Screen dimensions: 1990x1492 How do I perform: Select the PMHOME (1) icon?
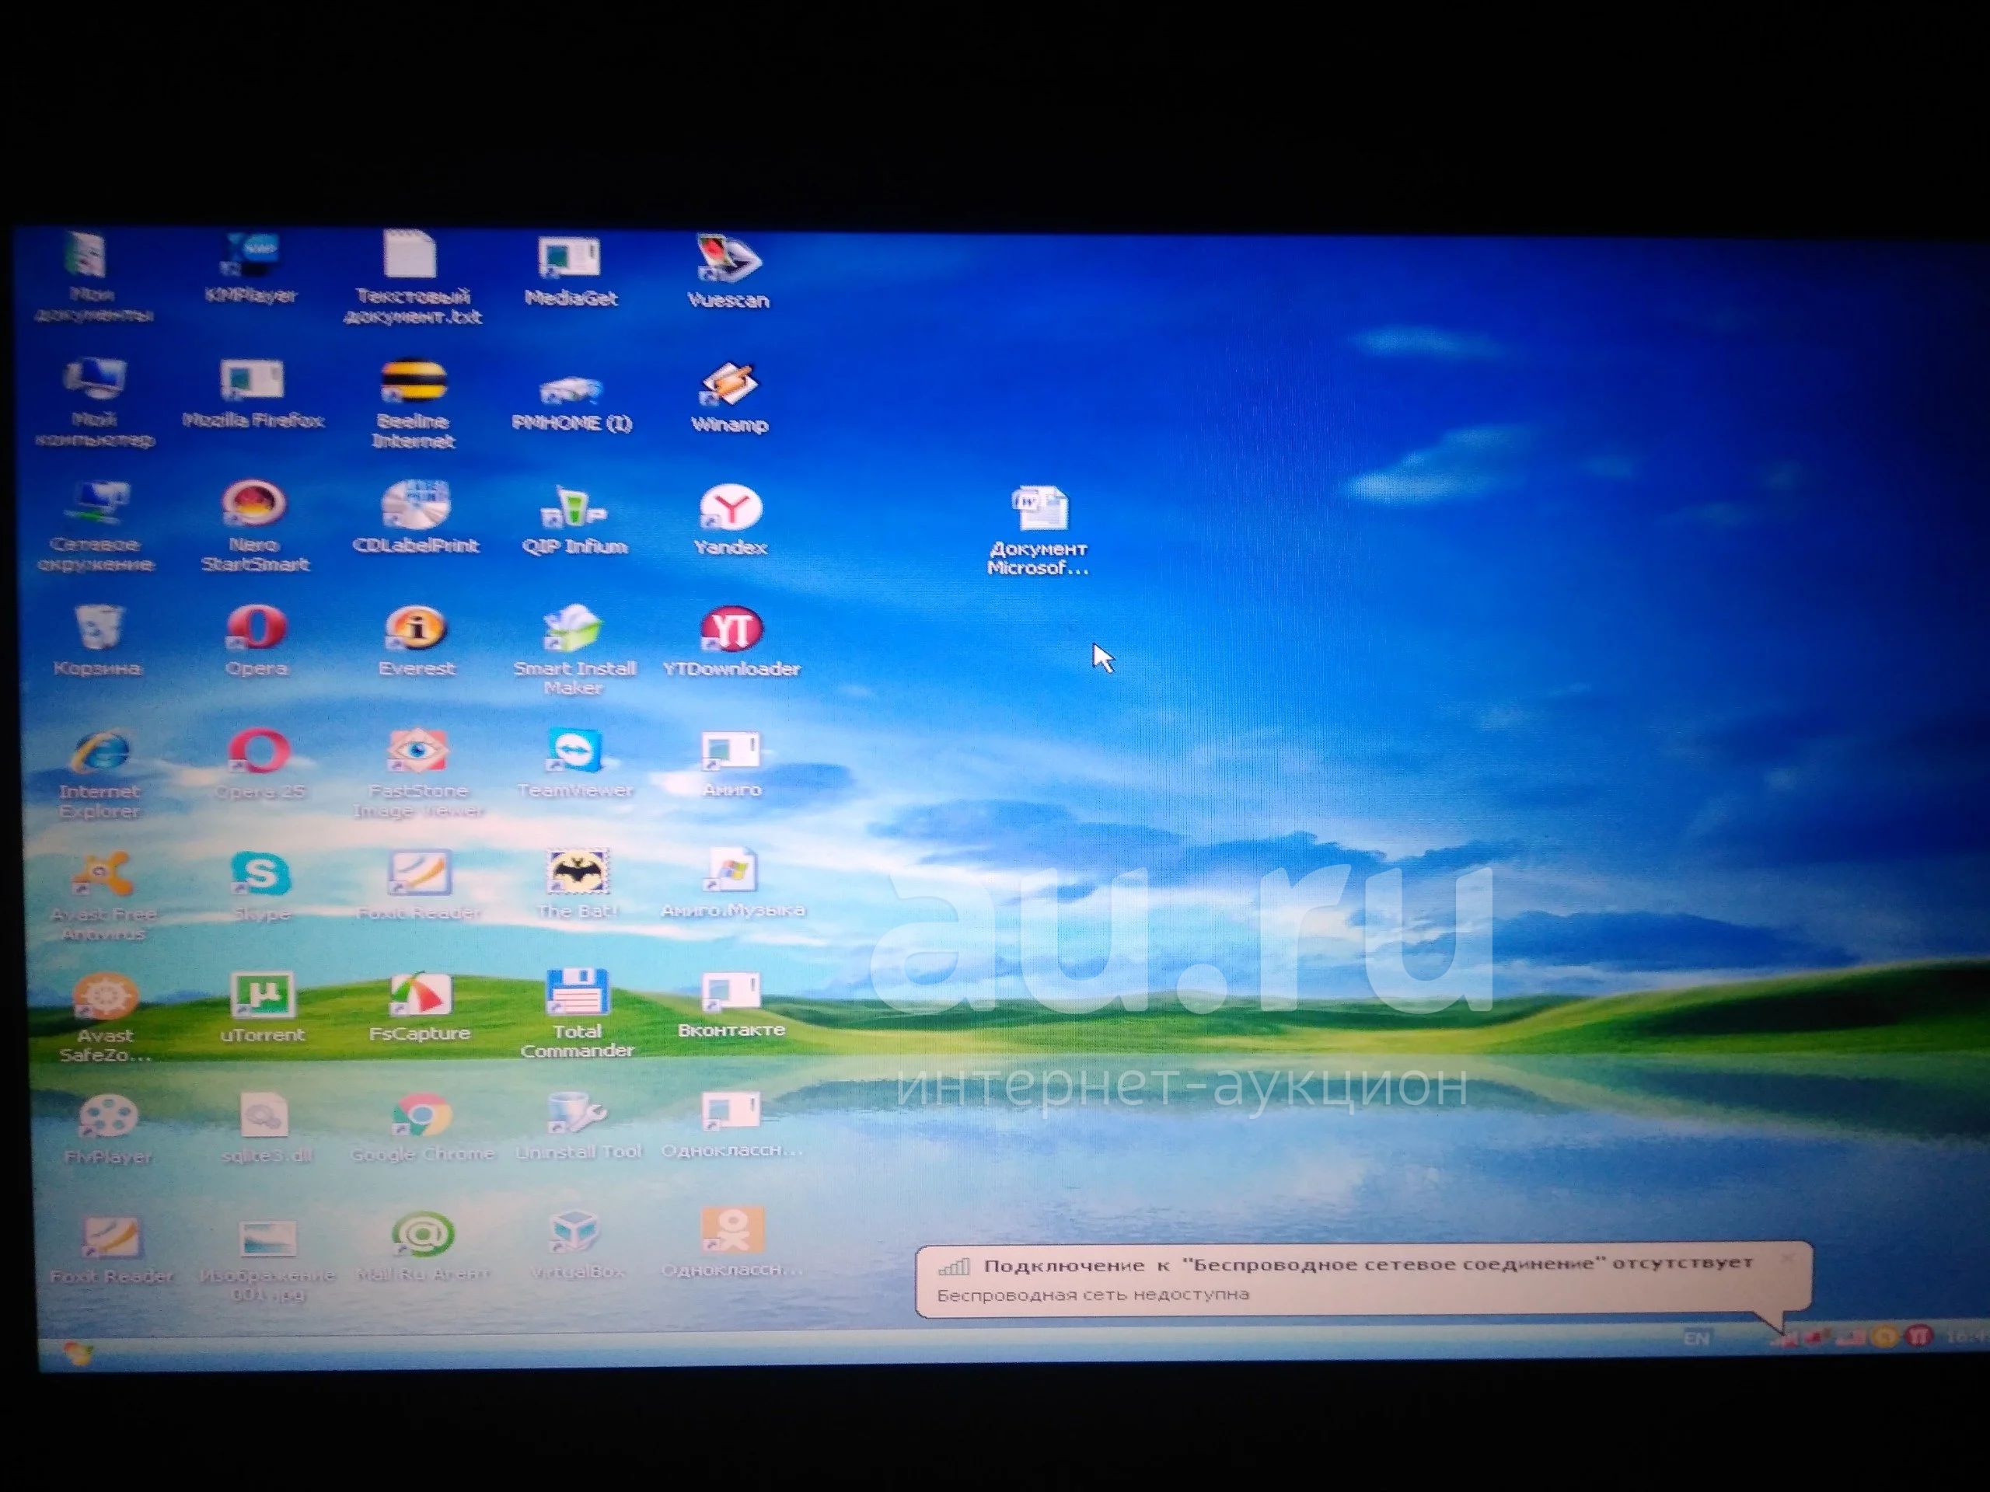pos(571,403)
